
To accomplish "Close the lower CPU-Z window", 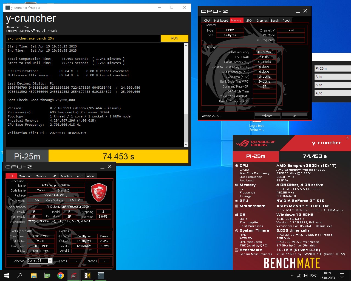I will coord(110,167).
